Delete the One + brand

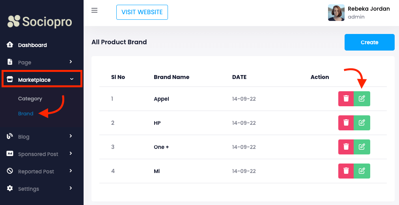(346, 147)
